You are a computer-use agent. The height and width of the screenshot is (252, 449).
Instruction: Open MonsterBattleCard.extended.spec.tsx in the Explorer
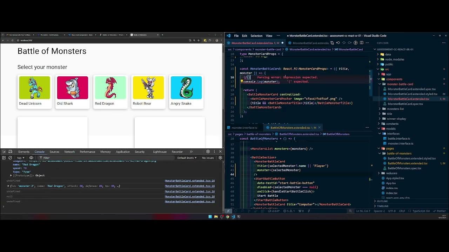pyautogui.click(x=411, y=89)
